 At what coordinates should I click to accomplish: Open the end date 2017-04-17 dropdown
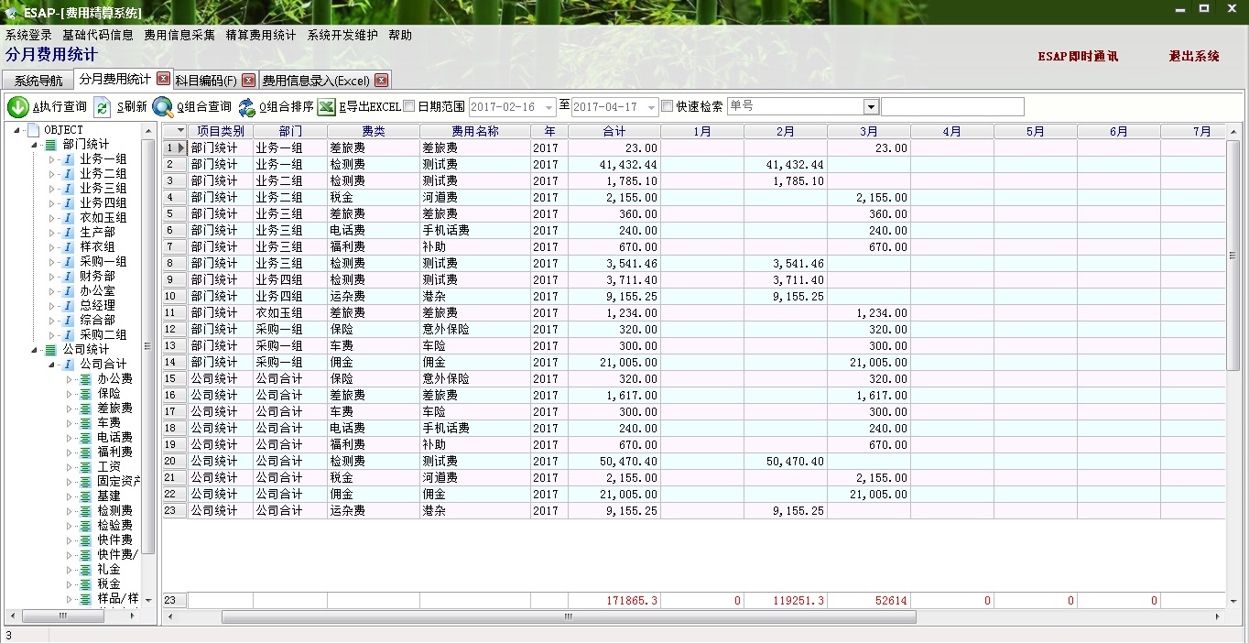tap(651, 107)
